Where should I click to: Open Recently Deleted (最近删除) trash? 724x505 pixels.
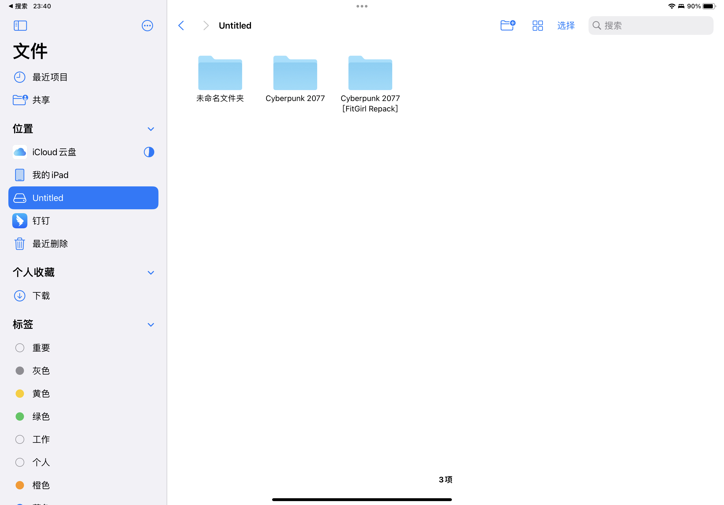pos(50,244)
